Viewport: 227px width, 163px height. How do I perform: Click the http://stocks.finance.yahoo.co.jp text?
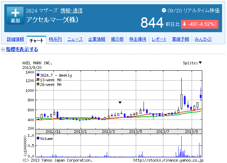[168, 160]
